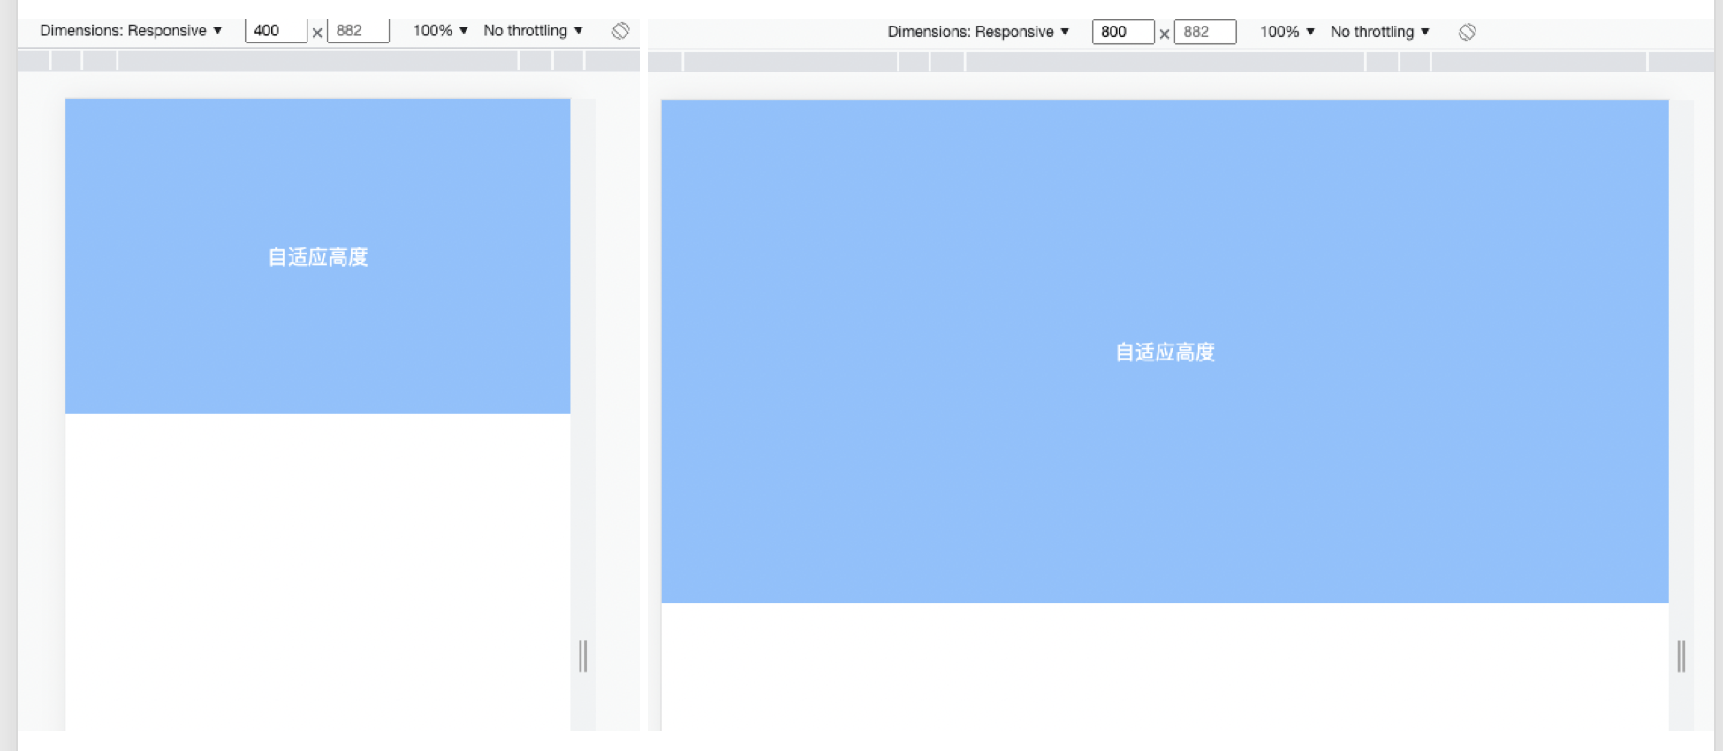Open 100% zoom dropdown in left panel

pos(440,31)
